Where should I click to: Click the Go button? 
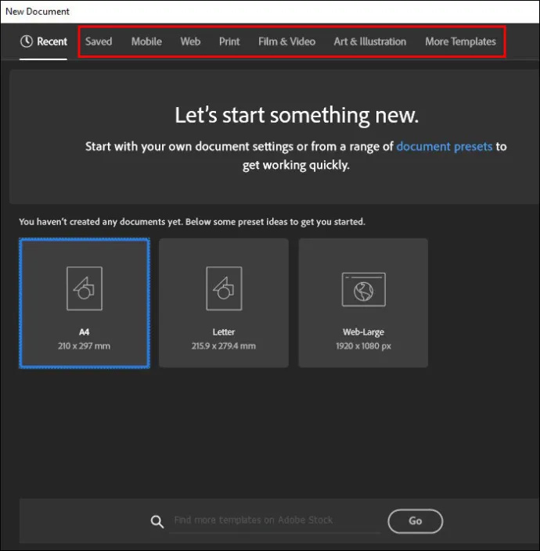coord(415,521)
